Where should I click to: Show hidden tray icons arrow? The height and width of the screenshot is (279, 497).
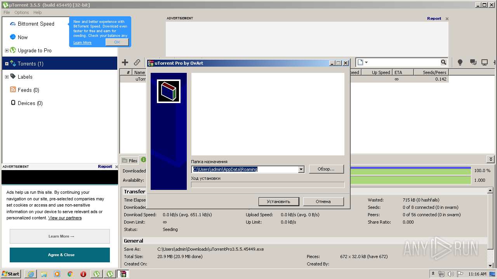433,274
